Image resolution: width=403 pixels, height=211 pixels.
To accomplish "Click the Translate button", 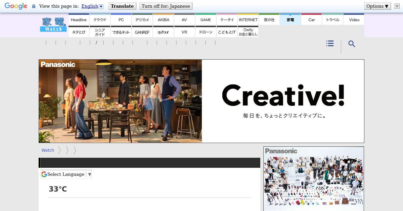I will click(x=122, y=6).
